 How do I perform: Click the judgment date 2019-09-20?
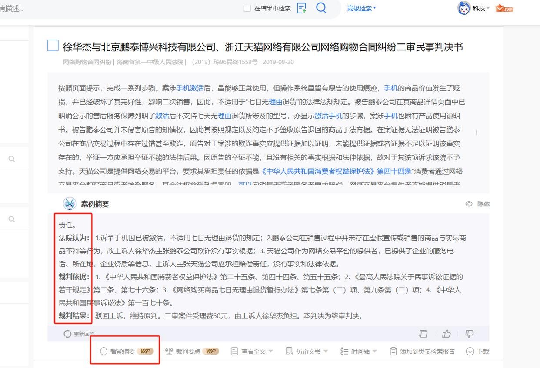point(278,62)
